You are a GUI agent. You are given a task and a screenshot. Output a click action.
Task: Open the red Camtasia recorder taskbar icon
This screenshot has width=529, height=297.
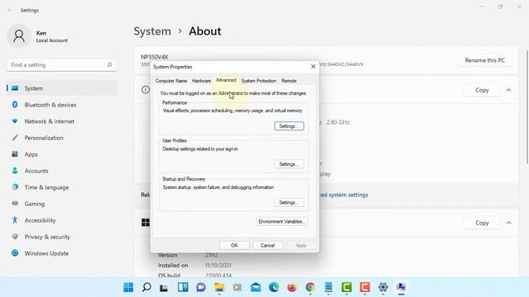(365, 287)
